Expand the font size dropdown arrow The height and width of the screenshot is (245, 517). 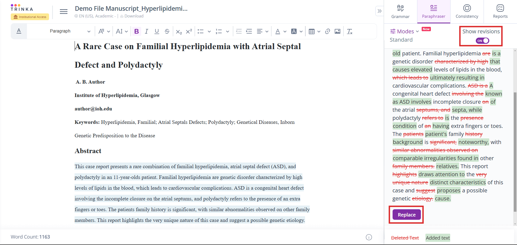[126, 32]
